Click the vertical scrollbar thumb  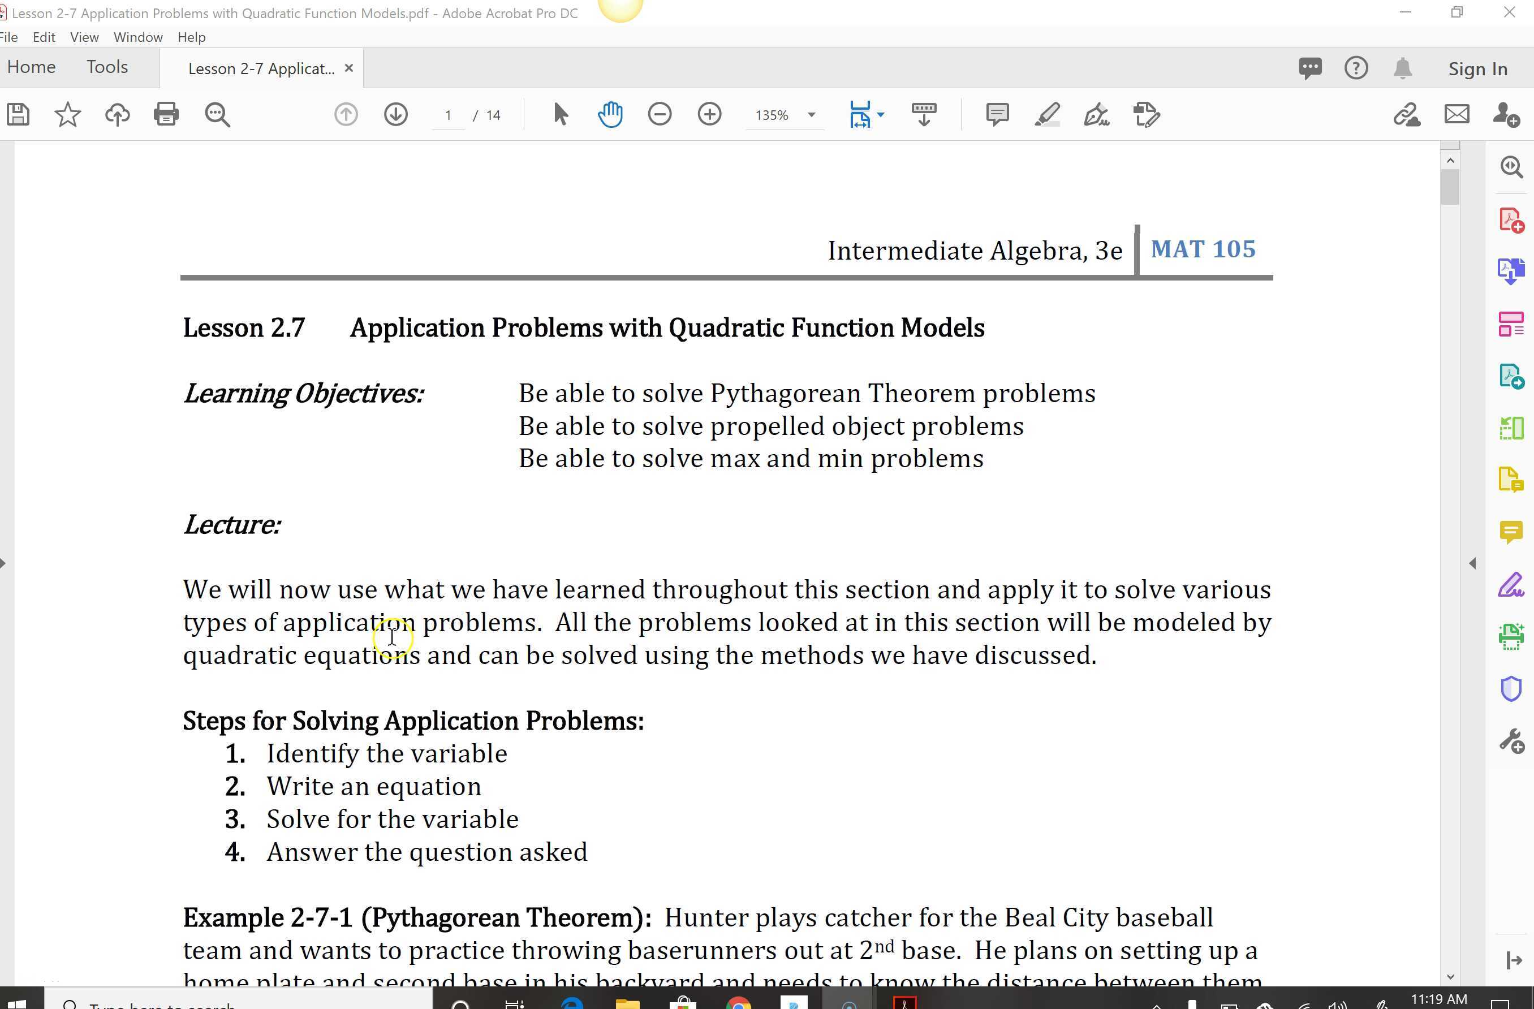point(1450,187)
